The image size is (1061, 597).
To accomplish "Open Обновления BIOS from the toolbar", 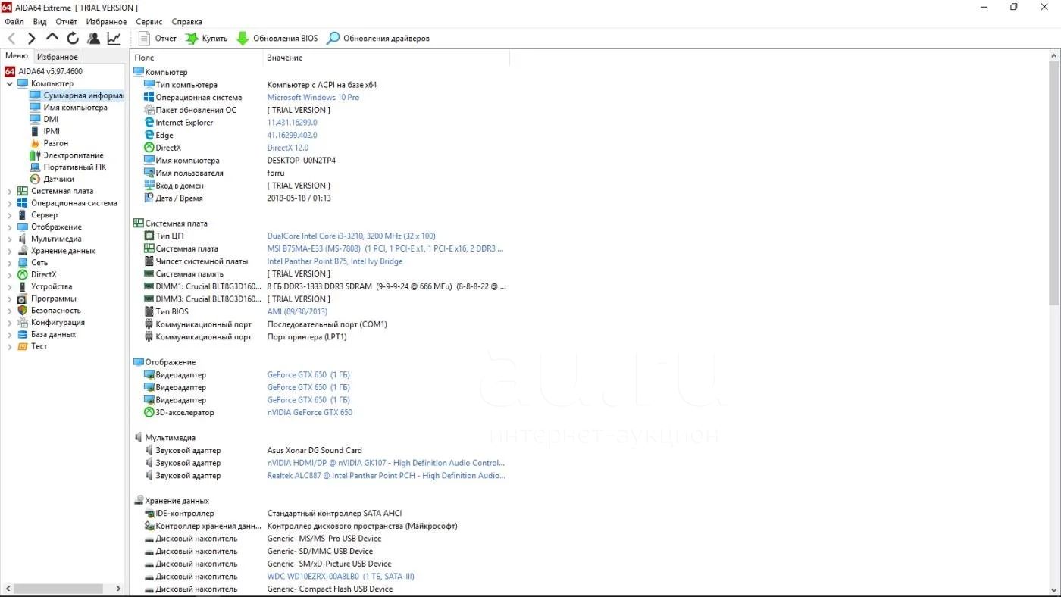I will click(277, 38).
